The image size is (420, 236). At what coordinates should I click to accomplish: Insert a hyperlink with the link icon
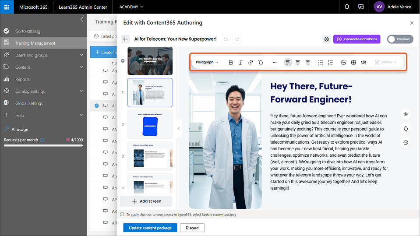(251, 62)
